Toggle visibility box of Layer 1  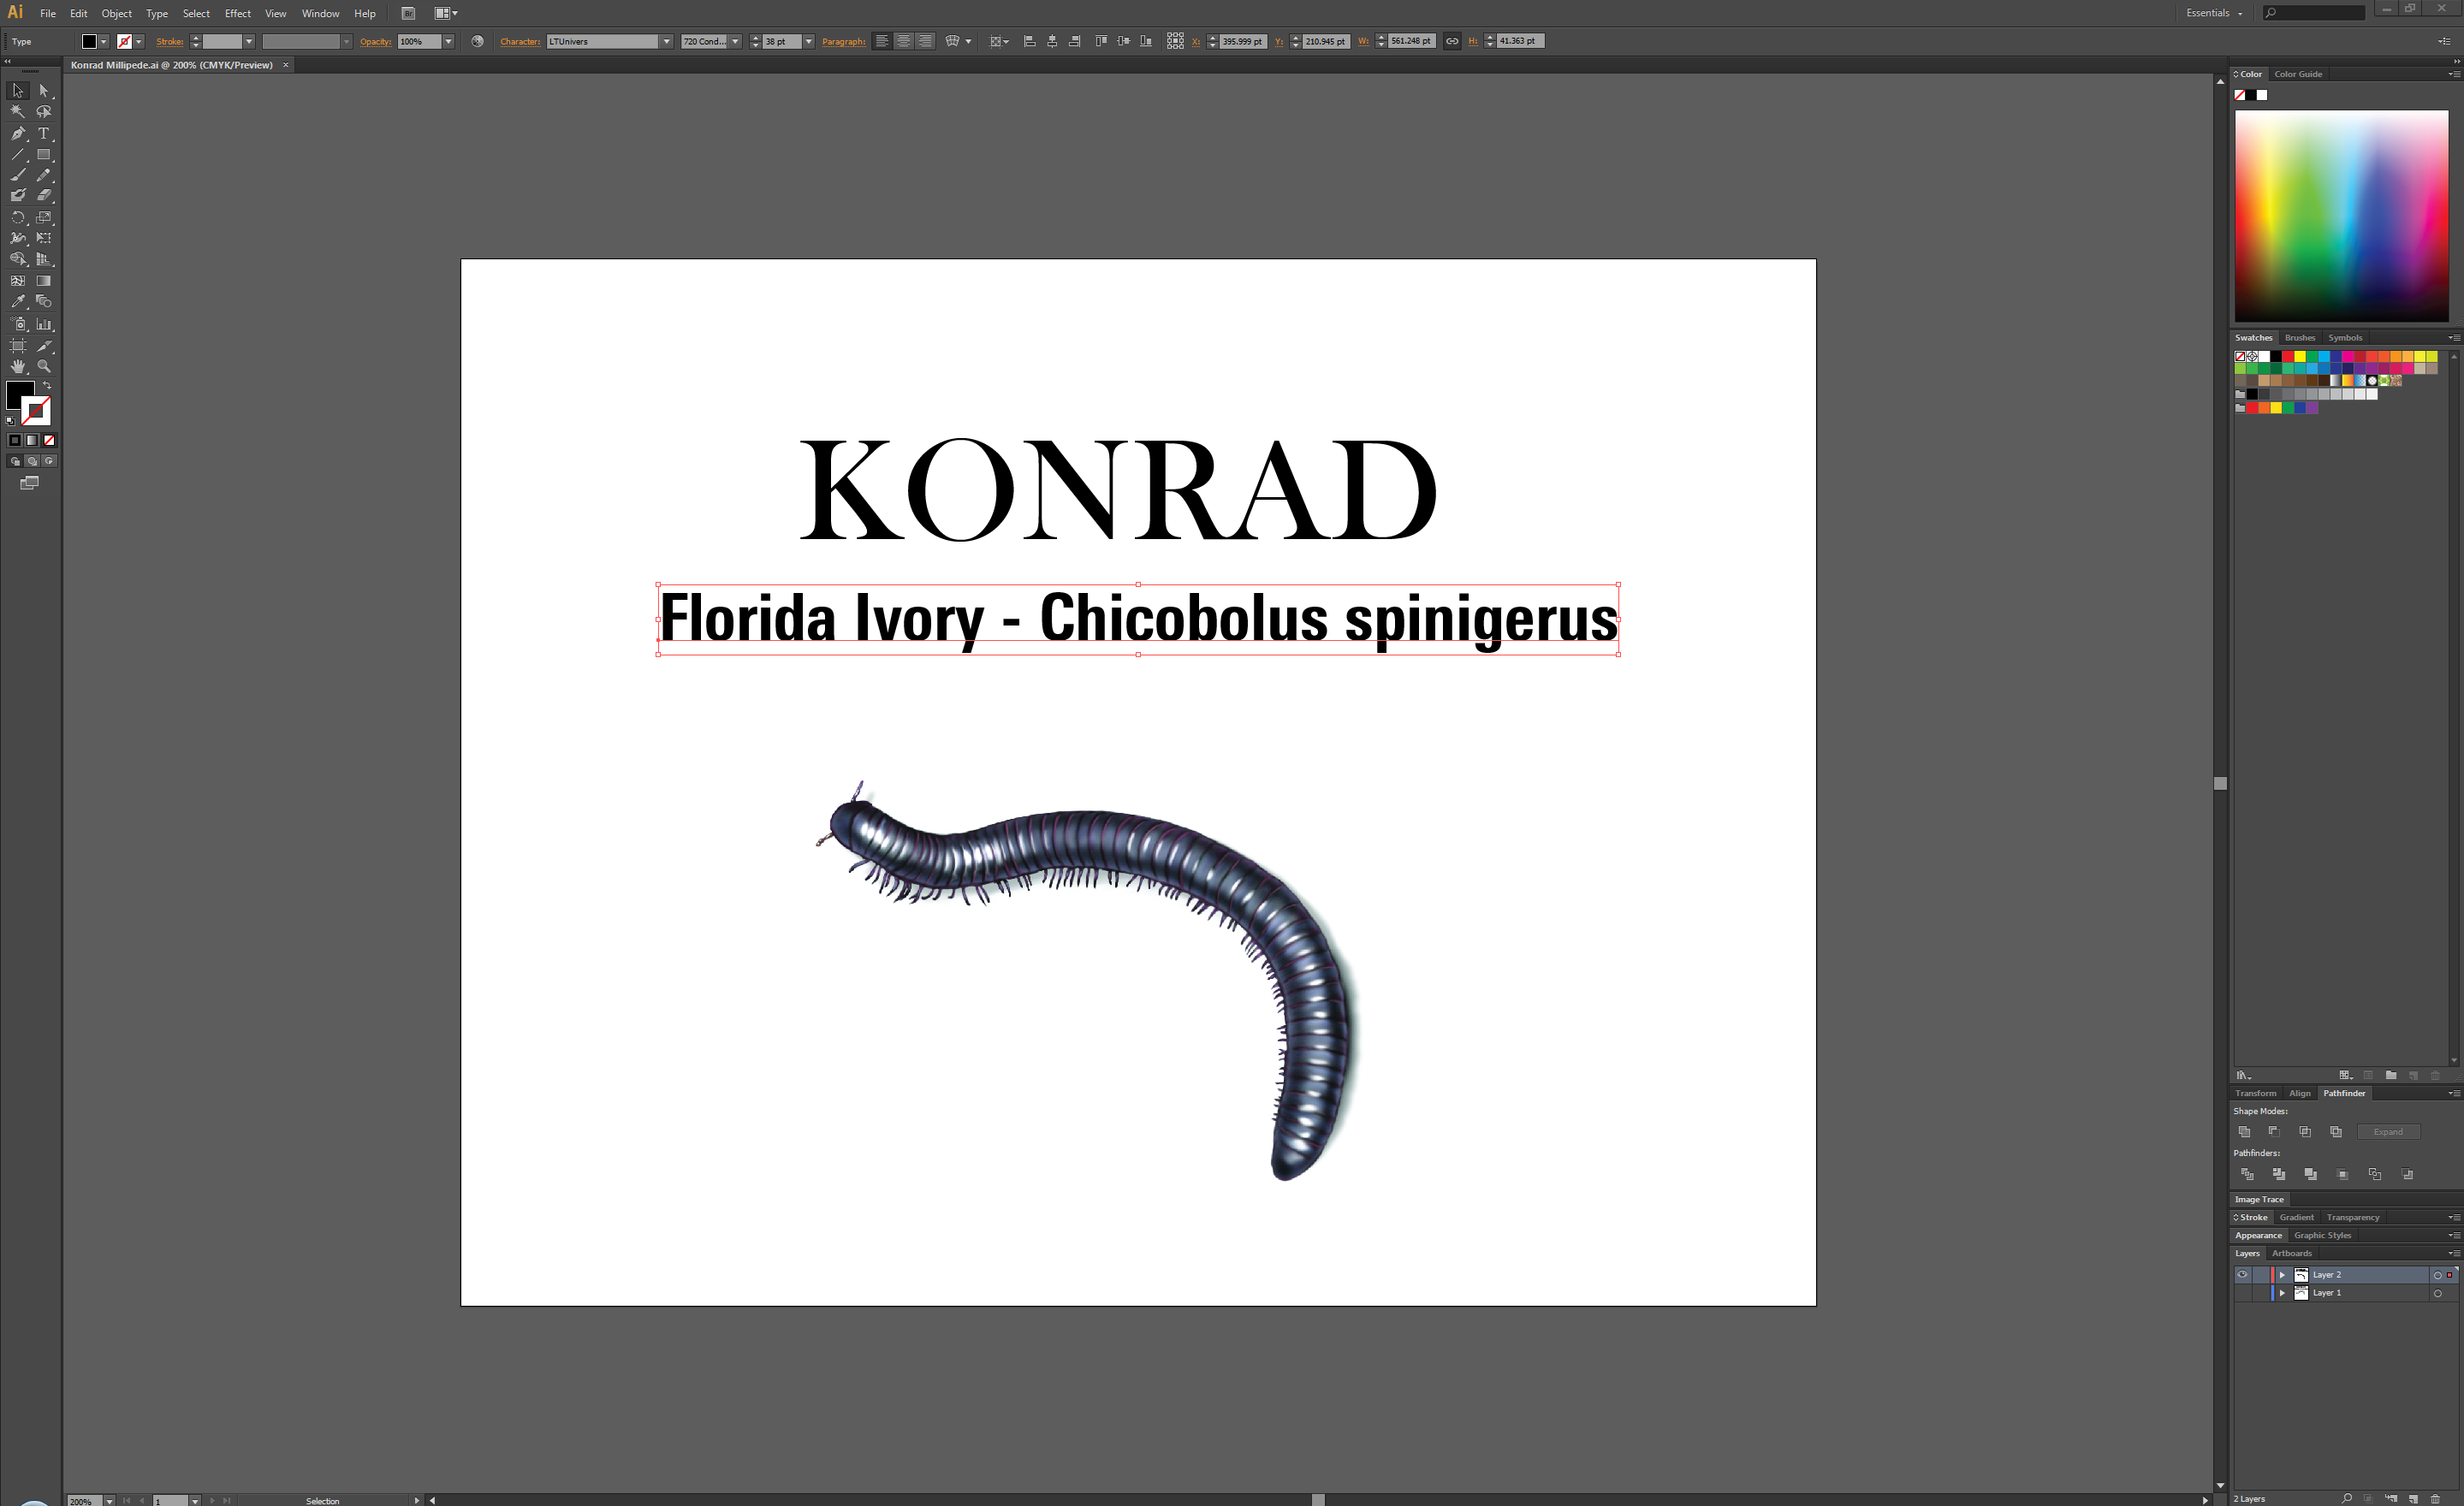pos(2242,1293)
